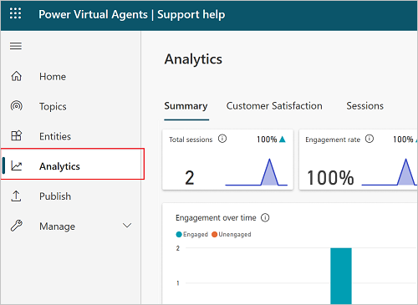Click the Total sessions label
The width and height of the screenshot is (418, 305).
[191, 140]
